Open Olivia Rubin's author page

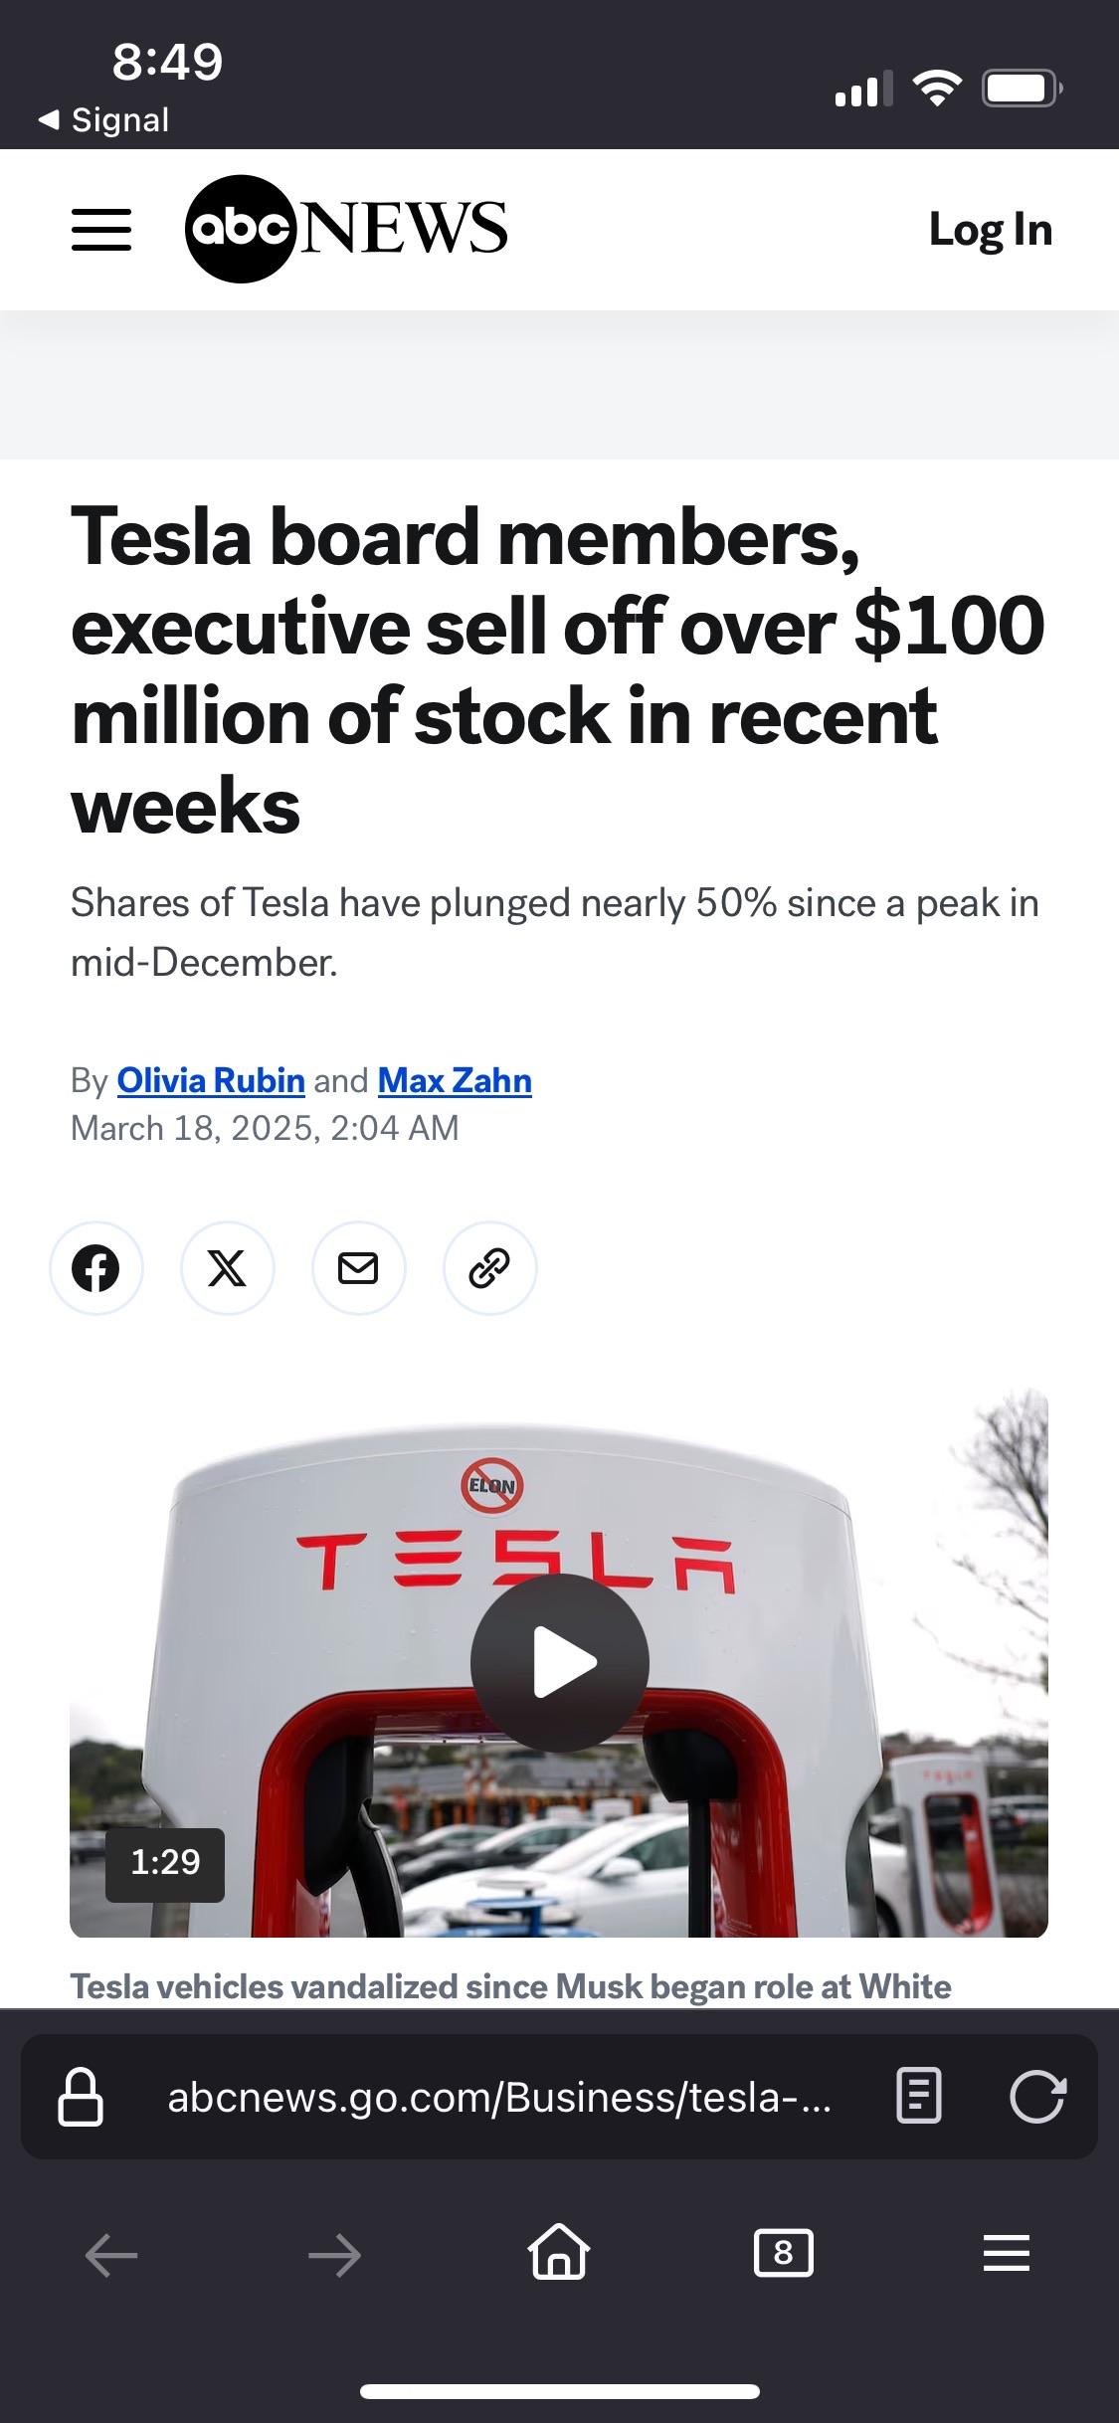click(x=211, y=1080)
